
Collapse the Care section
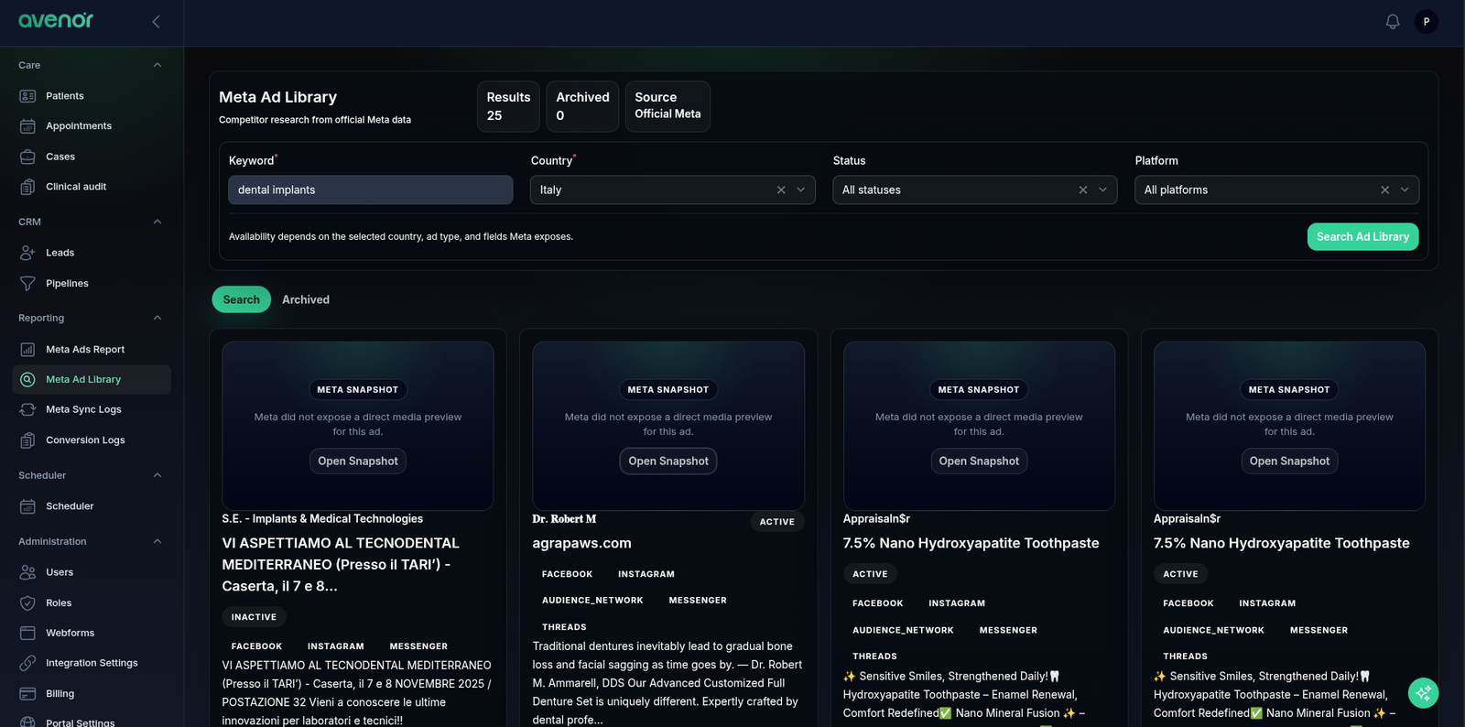157,65
